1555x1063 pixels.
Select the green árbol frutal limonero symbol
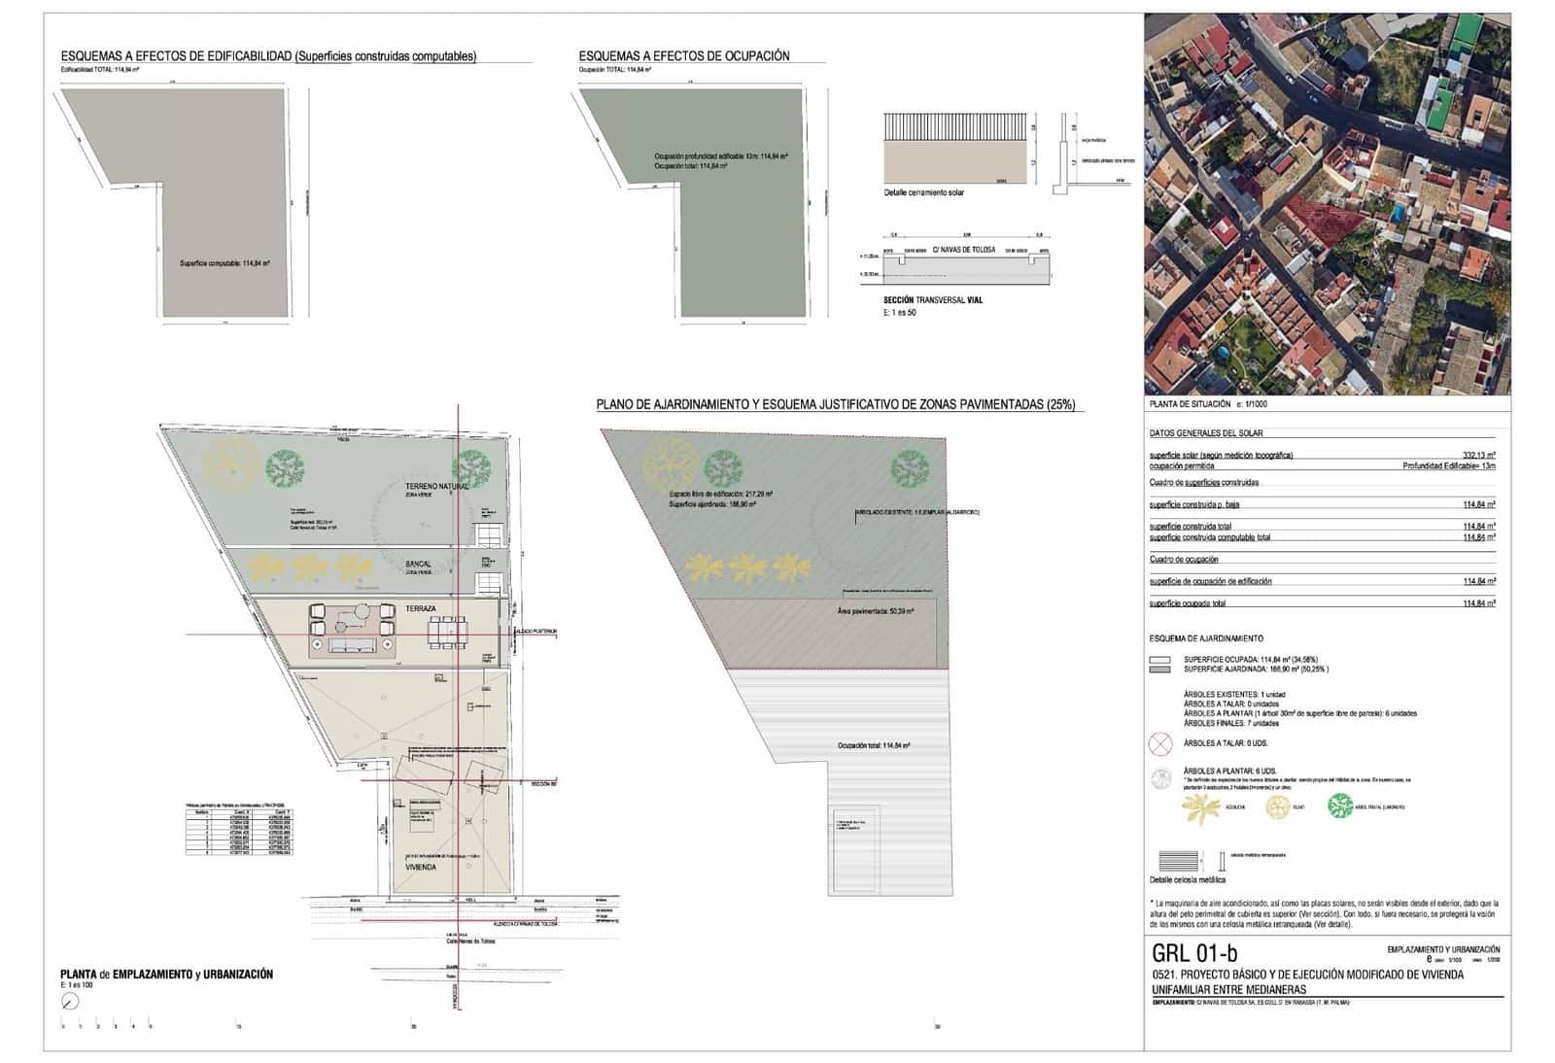(x=1340, y=806)
